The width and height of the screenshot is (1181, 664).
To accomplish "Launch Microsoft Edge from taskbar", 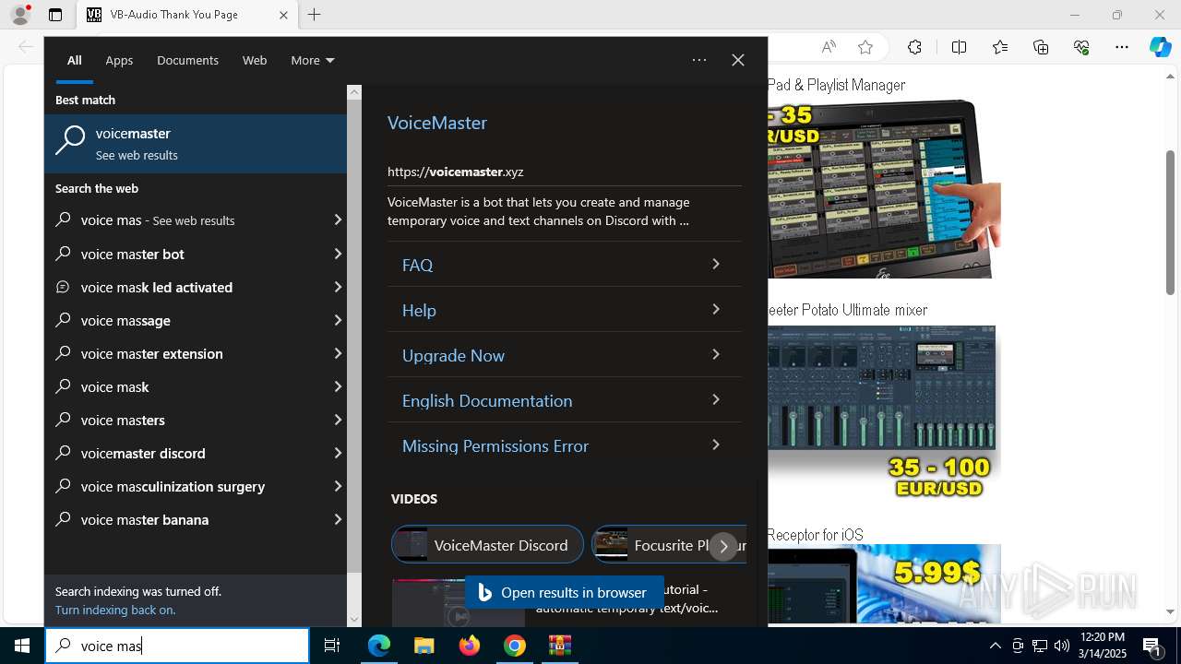I will (379, 646).
